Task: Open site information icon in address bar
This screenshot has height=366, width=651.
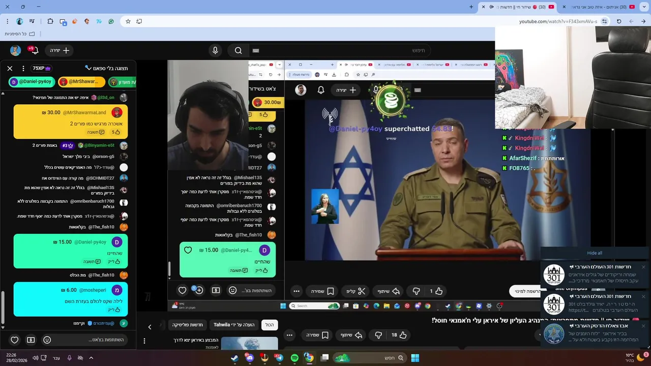Action: click(604, 21)
